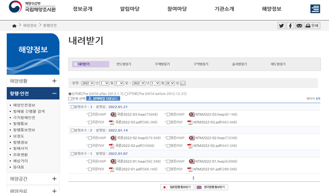Open PDF icon for 국문2022-02.pdf

(112, 146)
